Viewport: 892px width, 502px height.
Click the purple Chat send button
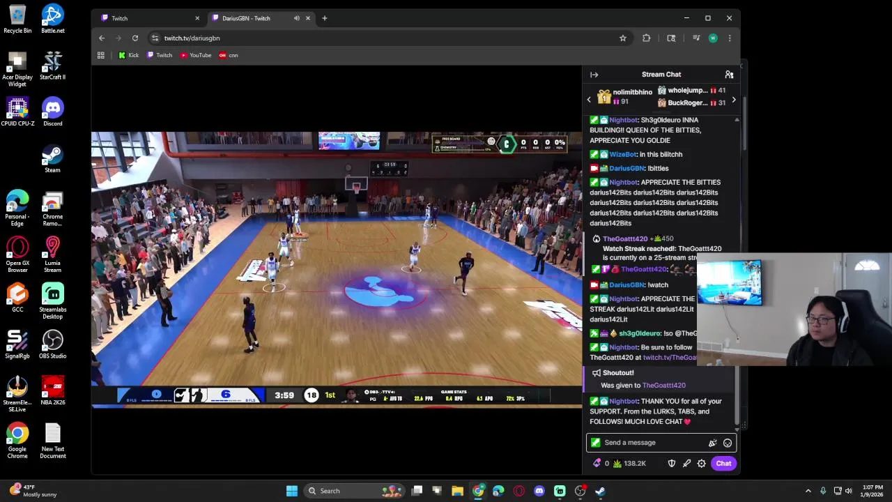click(723, 464)
